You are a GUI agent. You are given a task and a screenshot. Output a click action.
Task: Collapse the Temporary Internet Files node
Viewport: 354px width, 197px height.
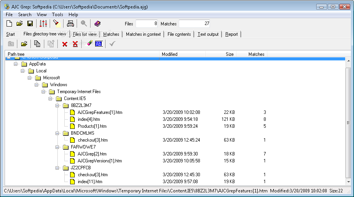44,92
